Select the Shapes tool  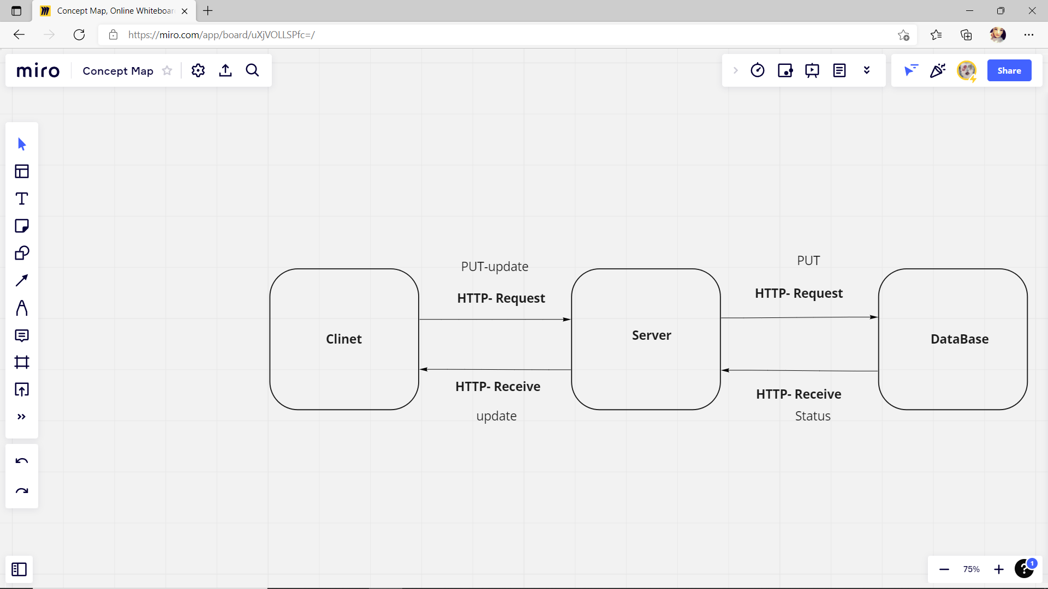point(22,253)
